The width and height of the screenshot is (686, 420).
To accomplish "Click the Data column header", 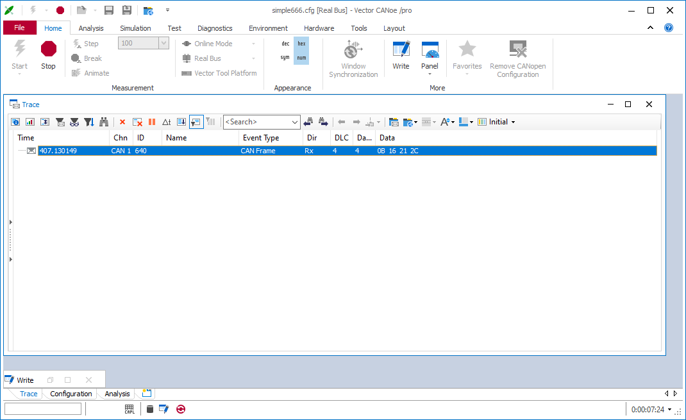I will pos(387,138).
